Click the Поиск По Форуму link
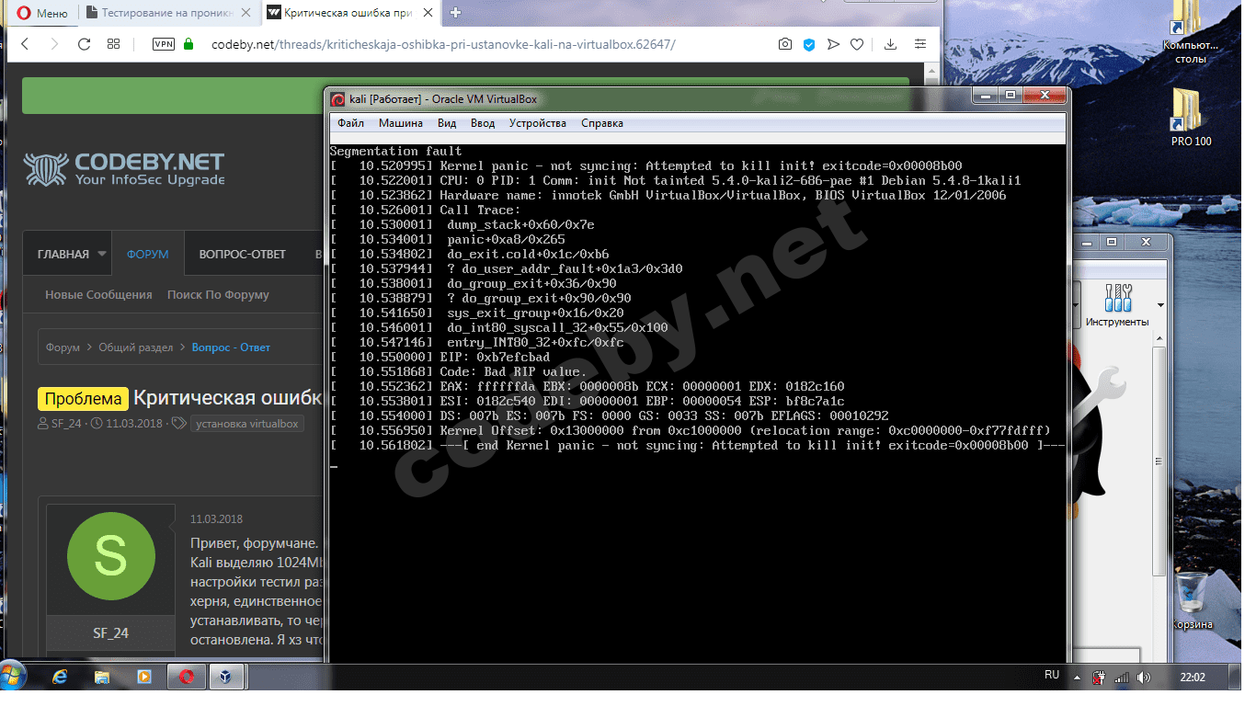The height and width of the screenshot is (706, 1256). click(x=218, y=295)
